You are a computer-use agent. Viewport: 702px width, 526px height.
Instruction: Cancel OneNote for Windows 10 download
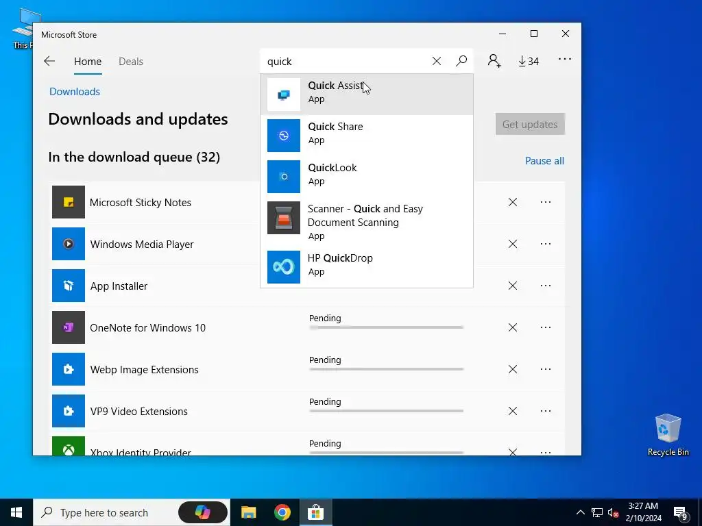[x=513, y=327]
